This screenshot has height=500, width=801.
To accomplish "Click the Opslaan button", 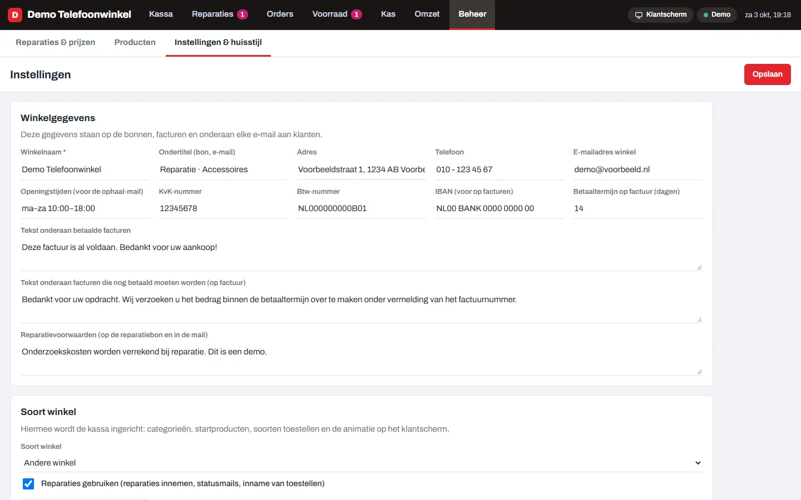I will pos(768,74).
